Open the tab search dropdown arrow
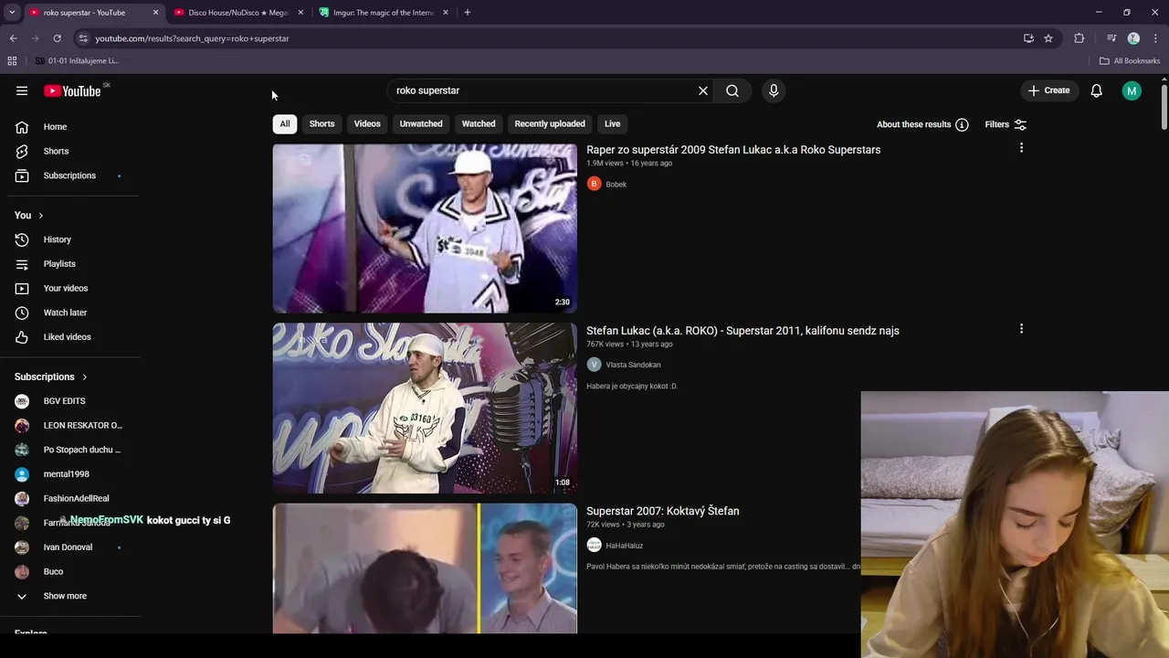The image size is (1169, 658). tap(12, 13)
